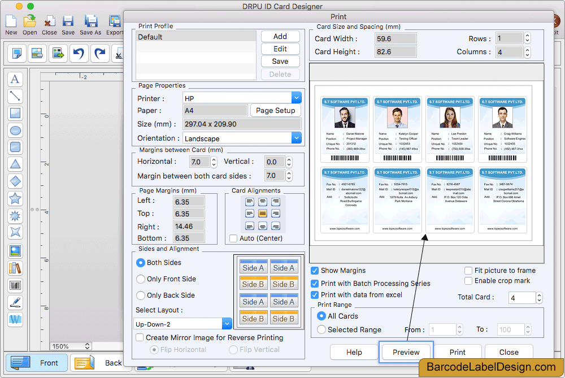Adjust Horizontal margin stepper
The height and width of the screenshot is (378, 565).
point(214,162)
